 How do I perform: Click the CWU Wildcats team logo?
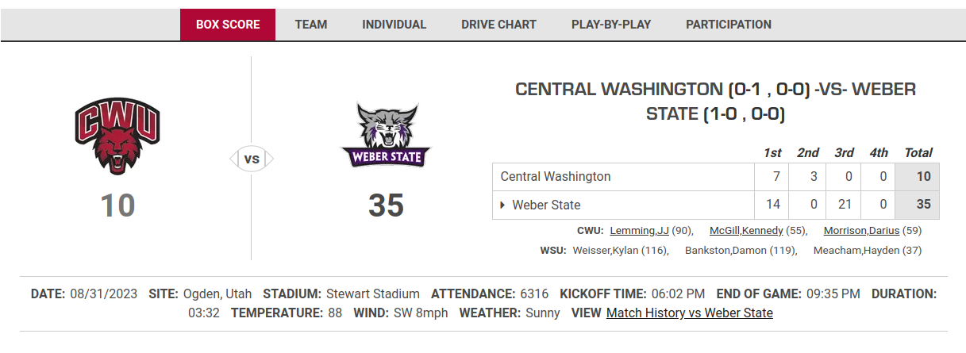pyautogui.click(x=117, y=136)
